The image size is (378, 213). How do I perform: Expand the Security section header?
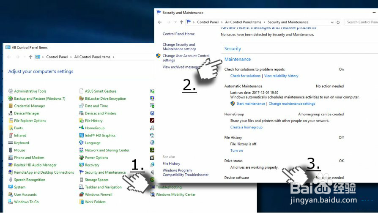point(233,49)
